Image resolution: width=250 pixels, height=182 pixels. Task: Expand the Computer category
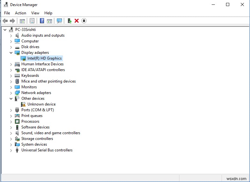11,41
